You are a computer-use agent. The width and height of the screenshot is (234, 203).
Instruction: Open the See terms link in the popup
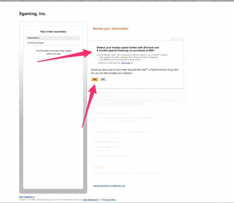coord(125,62)
